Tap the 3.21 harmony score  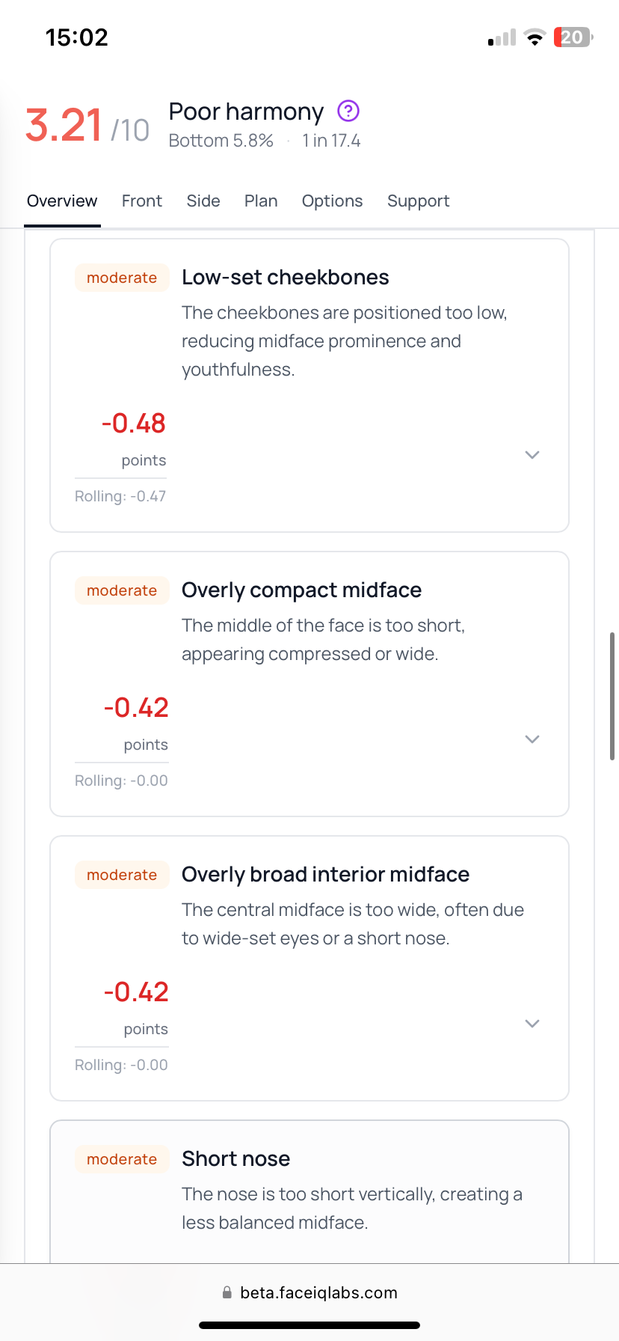pyautogui.click(x=64, y=125)
